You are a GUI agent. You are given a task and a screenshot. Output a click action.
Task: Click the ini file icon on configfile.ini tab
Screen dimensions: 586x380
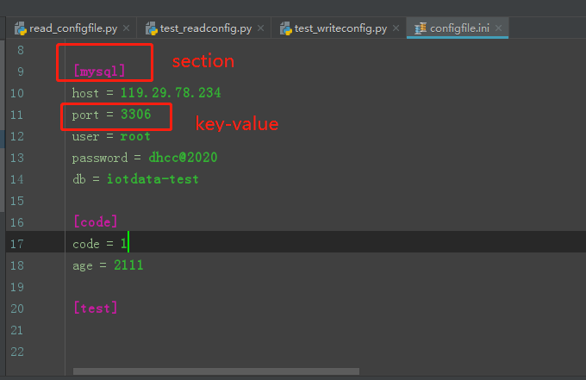tap(421, 28)
